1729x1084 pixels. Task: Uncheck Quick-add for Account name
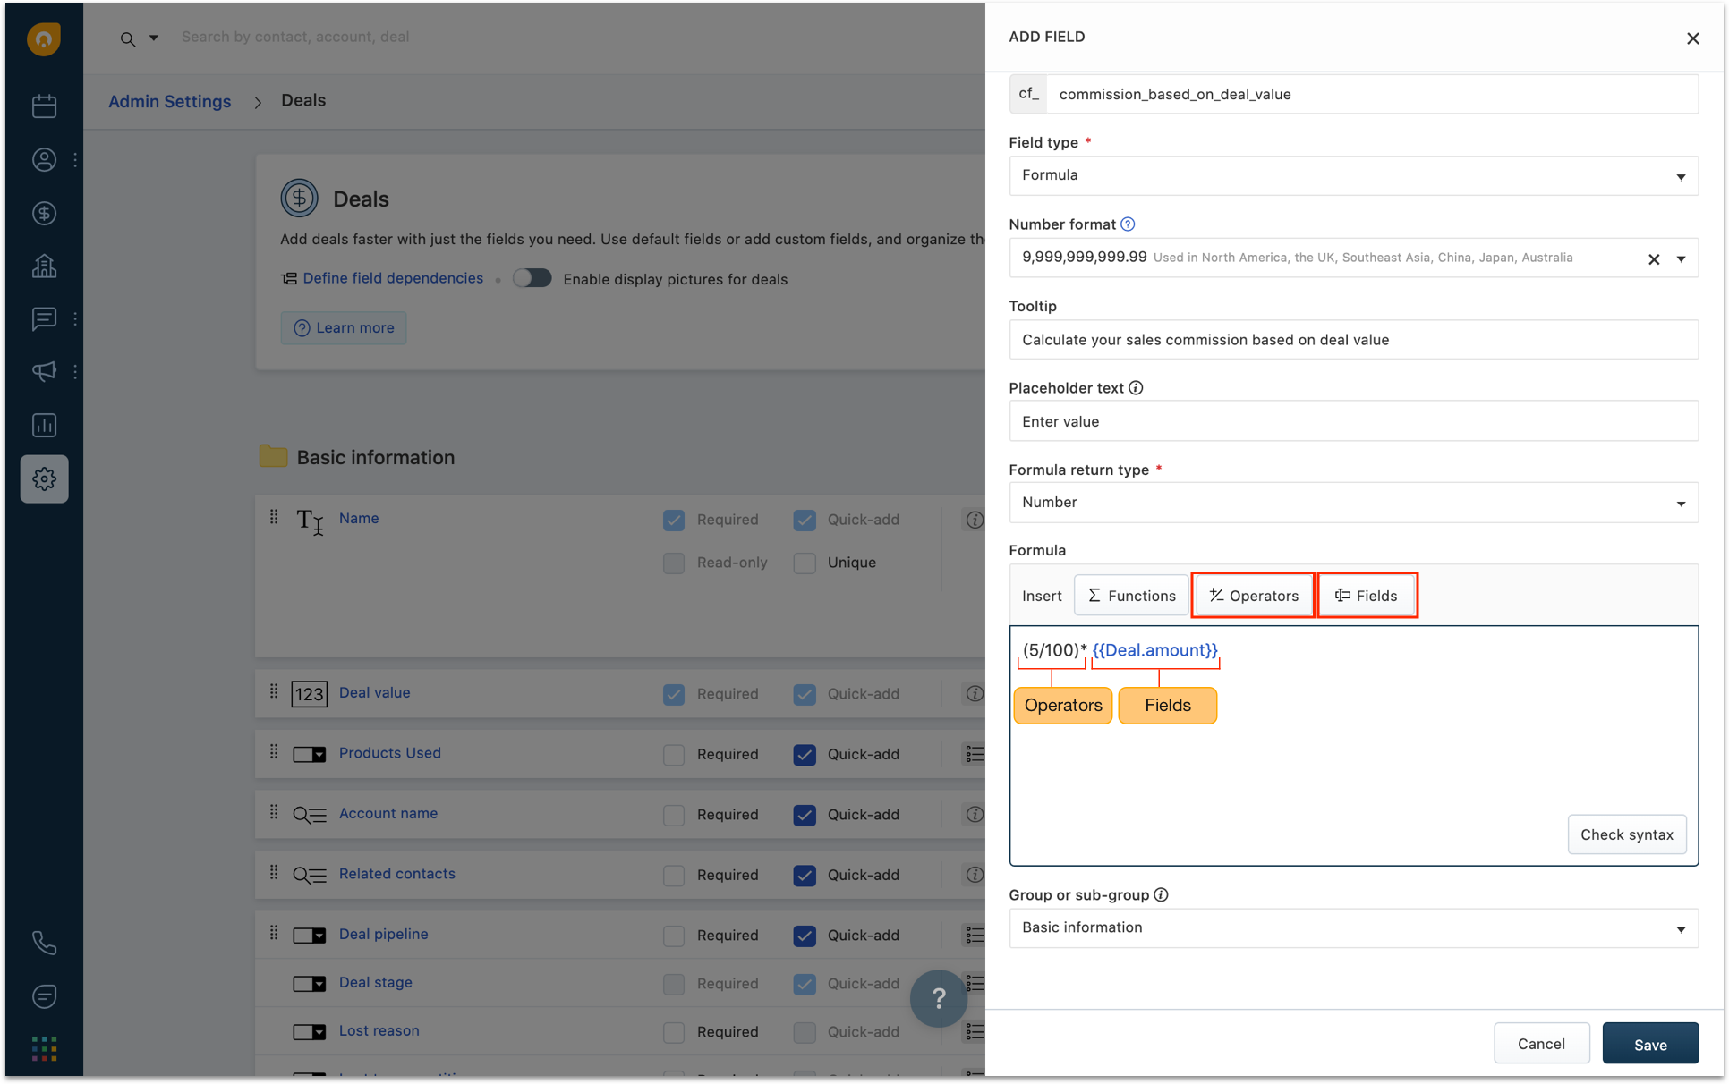(x=805, y=815)
